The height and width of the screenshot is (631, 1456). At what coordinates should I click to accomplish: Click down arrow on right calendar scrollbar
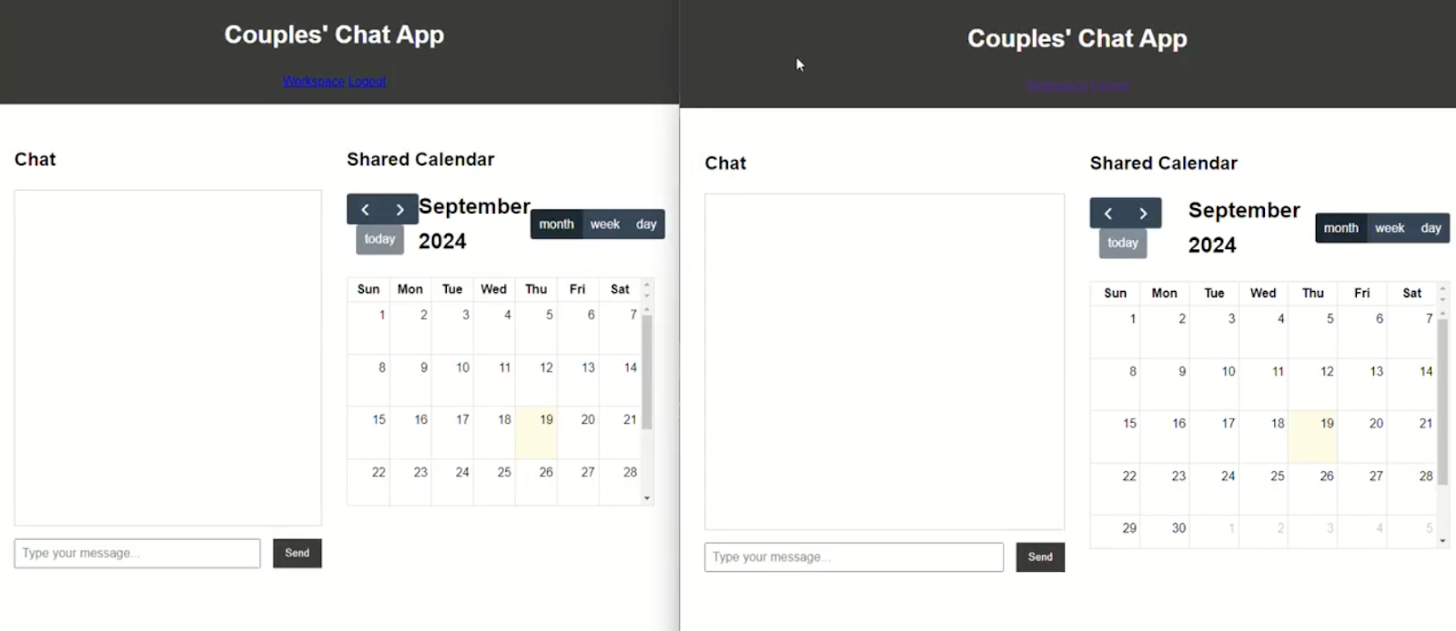(1442, 540)
